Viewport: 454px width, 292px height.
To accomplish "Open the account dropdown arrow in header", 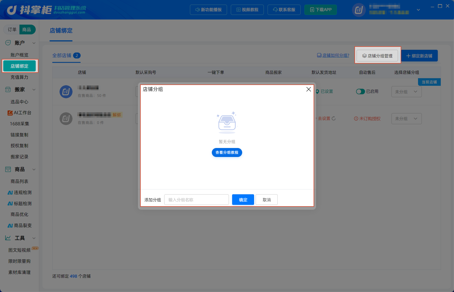I will click(418, 10).
